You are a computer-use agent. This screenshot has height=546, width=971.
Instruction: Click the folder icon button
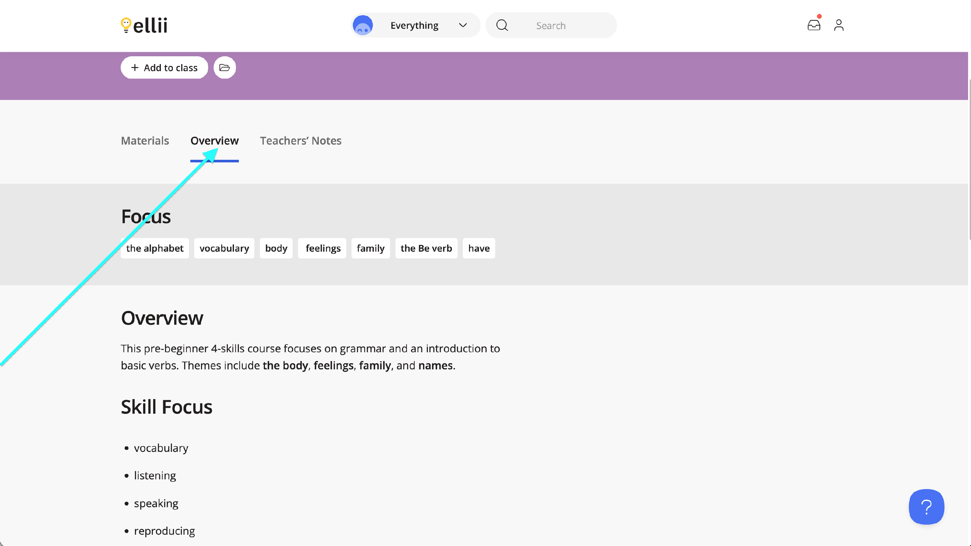coord(225,68)
